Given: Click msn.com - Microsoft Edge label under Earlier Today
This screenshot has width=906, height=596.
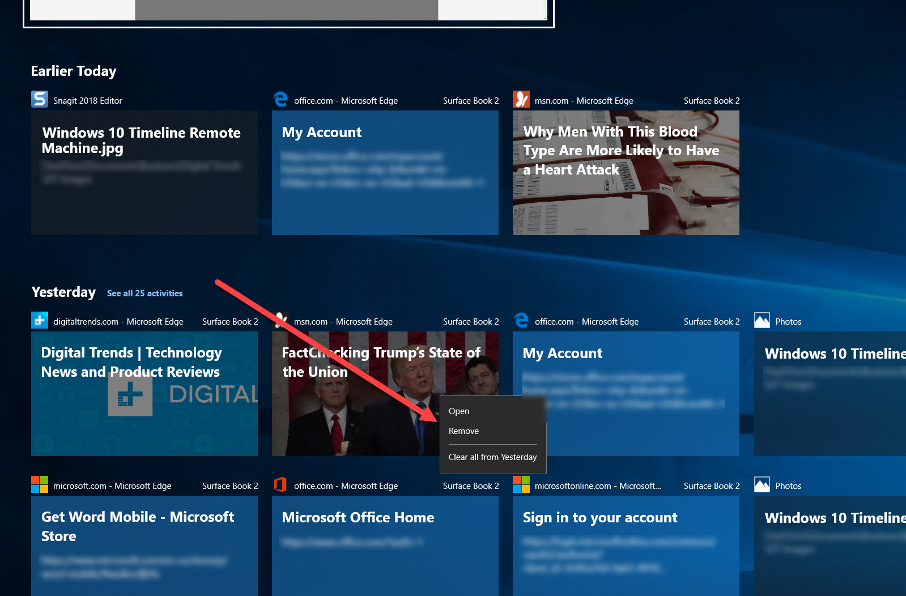Looking at the screenshot, I should [584, 100].
